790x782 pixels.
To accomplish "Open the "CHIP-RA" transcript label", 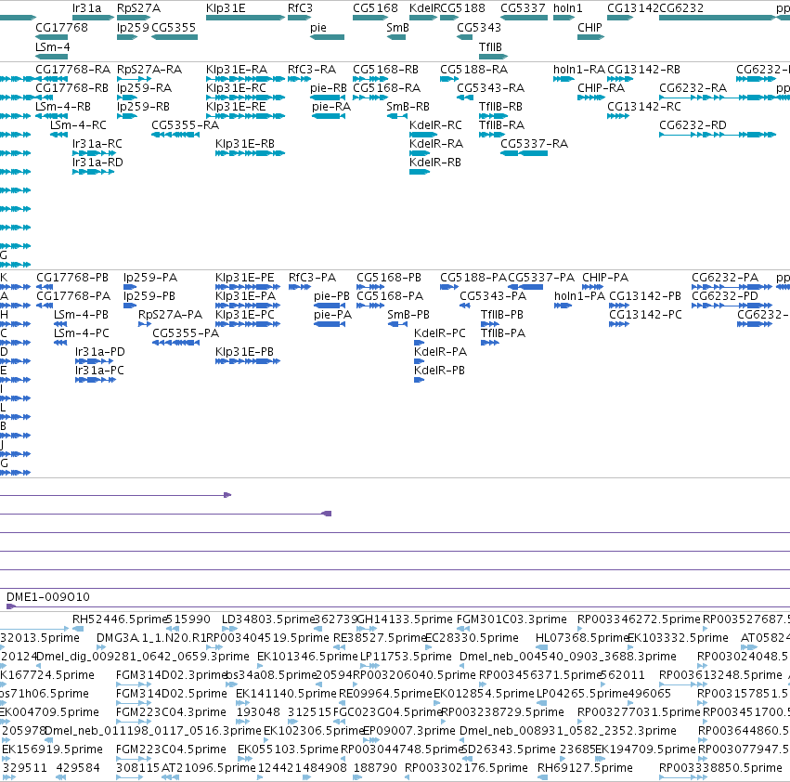I will (x=601, y=87).
